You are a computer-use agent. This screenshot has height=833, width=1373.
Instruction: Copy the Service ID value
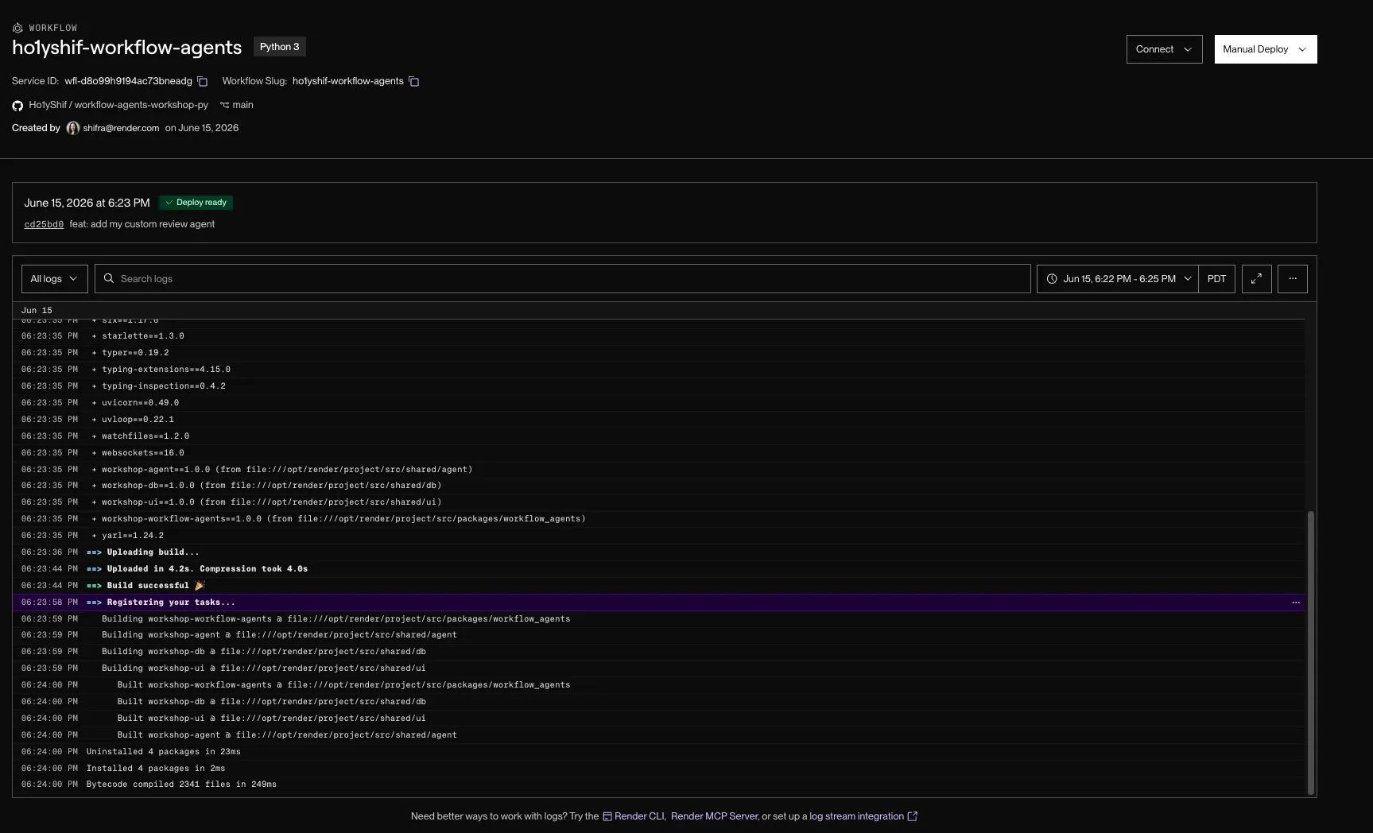click(203, 81)
